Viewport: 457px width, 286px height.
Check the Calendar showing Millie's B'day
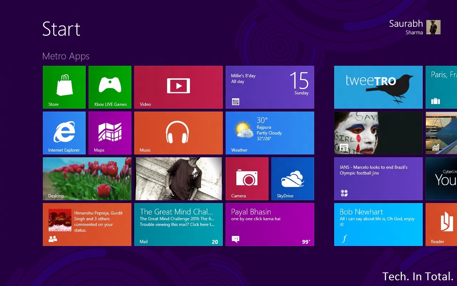pos(270,87)
